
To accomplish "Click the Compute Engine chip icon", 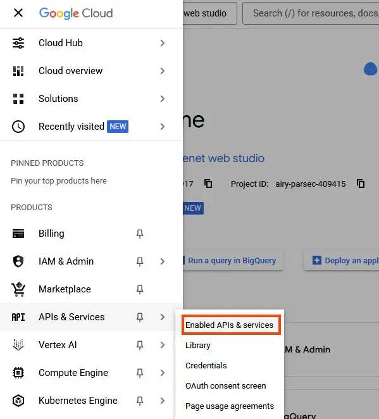I will click(x=18, y=373).
